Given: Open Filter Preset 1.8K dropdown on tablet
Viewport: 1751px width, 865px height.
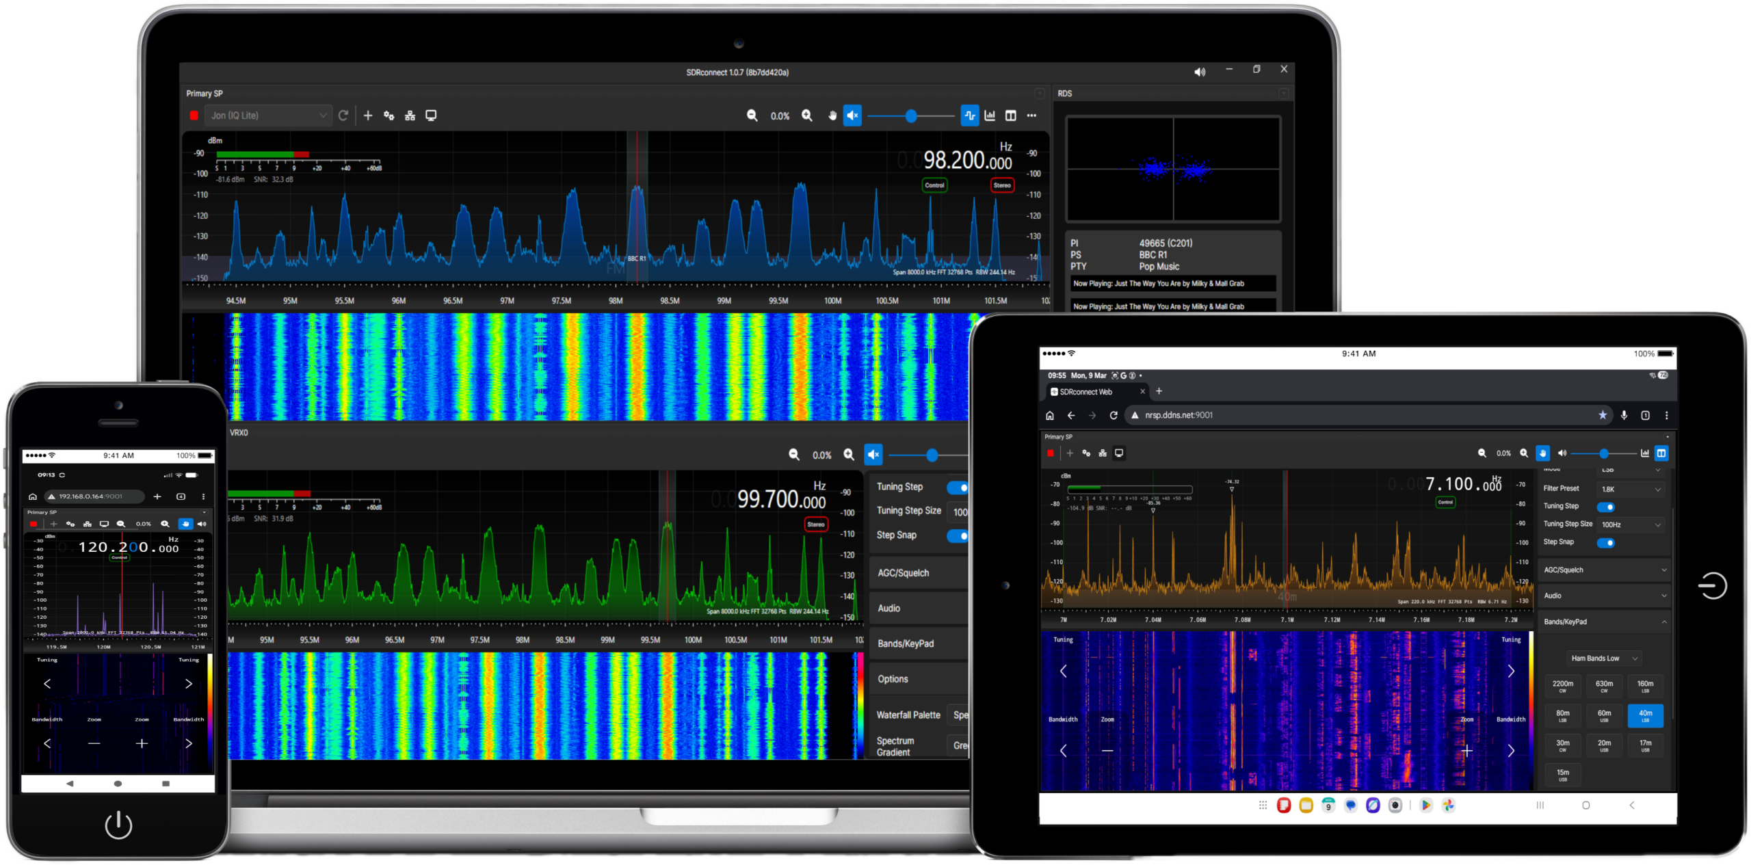Looking at the screenshot, I should [1631, 490].
